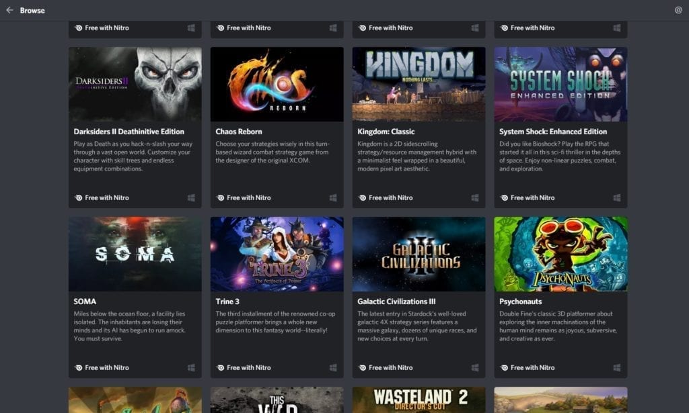Image resolution: width=689 pixels, height=413 pixels.
Task: Click the back arrow next to Browse
Action: 9,10
